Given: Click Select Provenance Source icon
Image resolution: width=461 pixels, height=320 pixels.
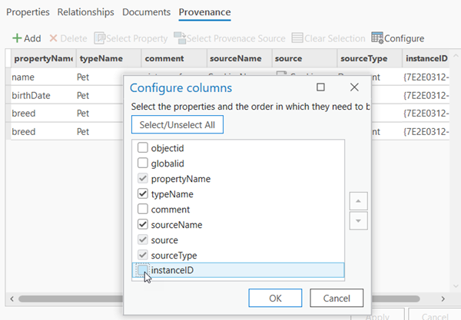Looking at the screenshot, I should tap(180, 38).
